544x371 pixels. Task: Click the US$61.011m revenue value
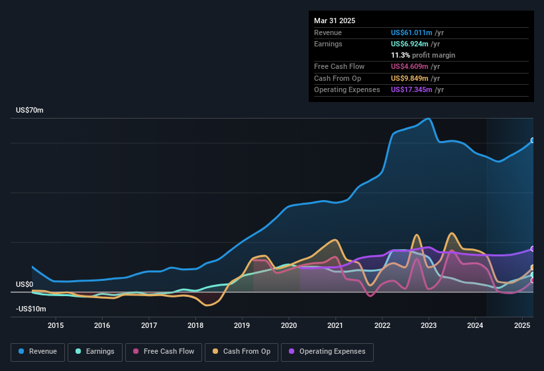click(x=411, y=32)
